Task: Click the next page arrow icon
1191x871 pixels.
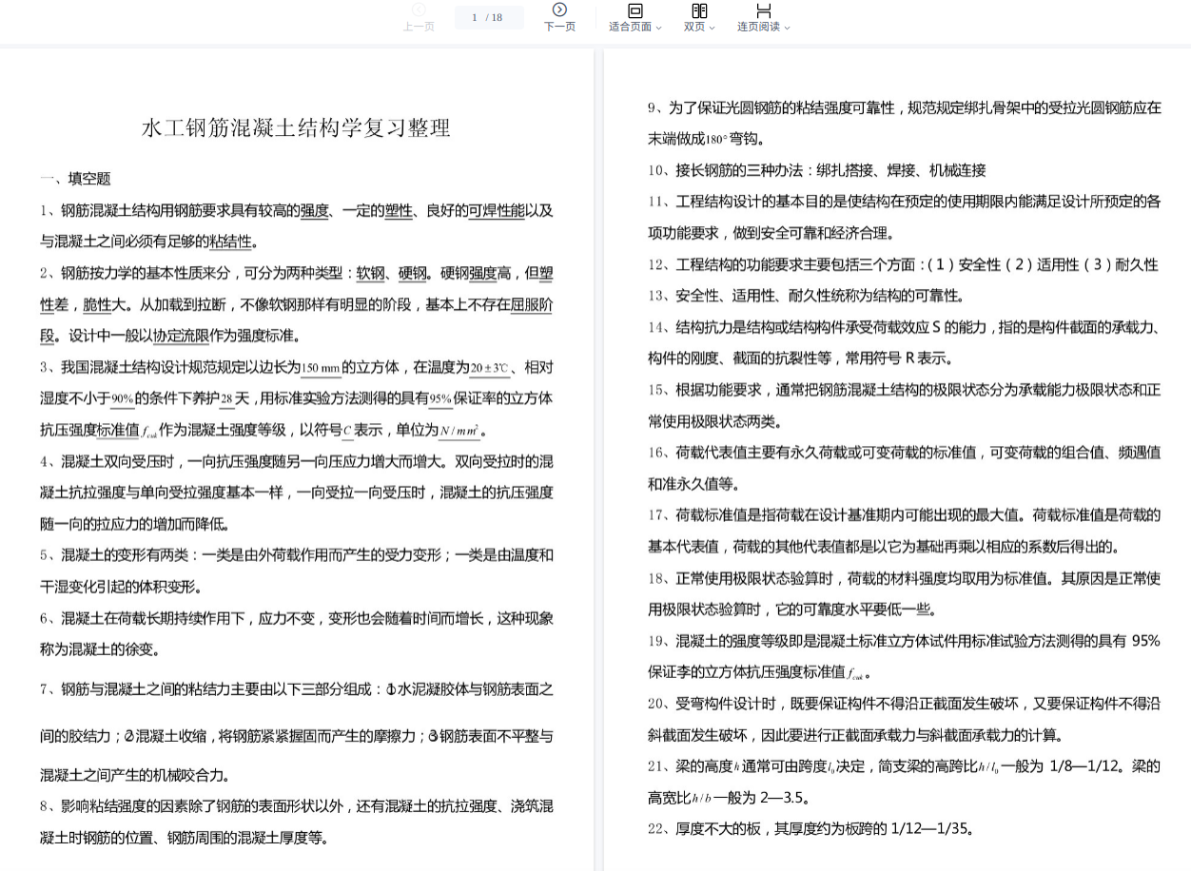Action: pyautogui.click(x=559, y=10)
